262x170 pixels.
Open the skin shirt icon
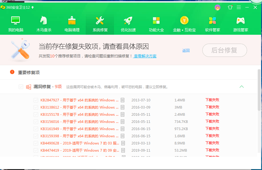point(230,7)
